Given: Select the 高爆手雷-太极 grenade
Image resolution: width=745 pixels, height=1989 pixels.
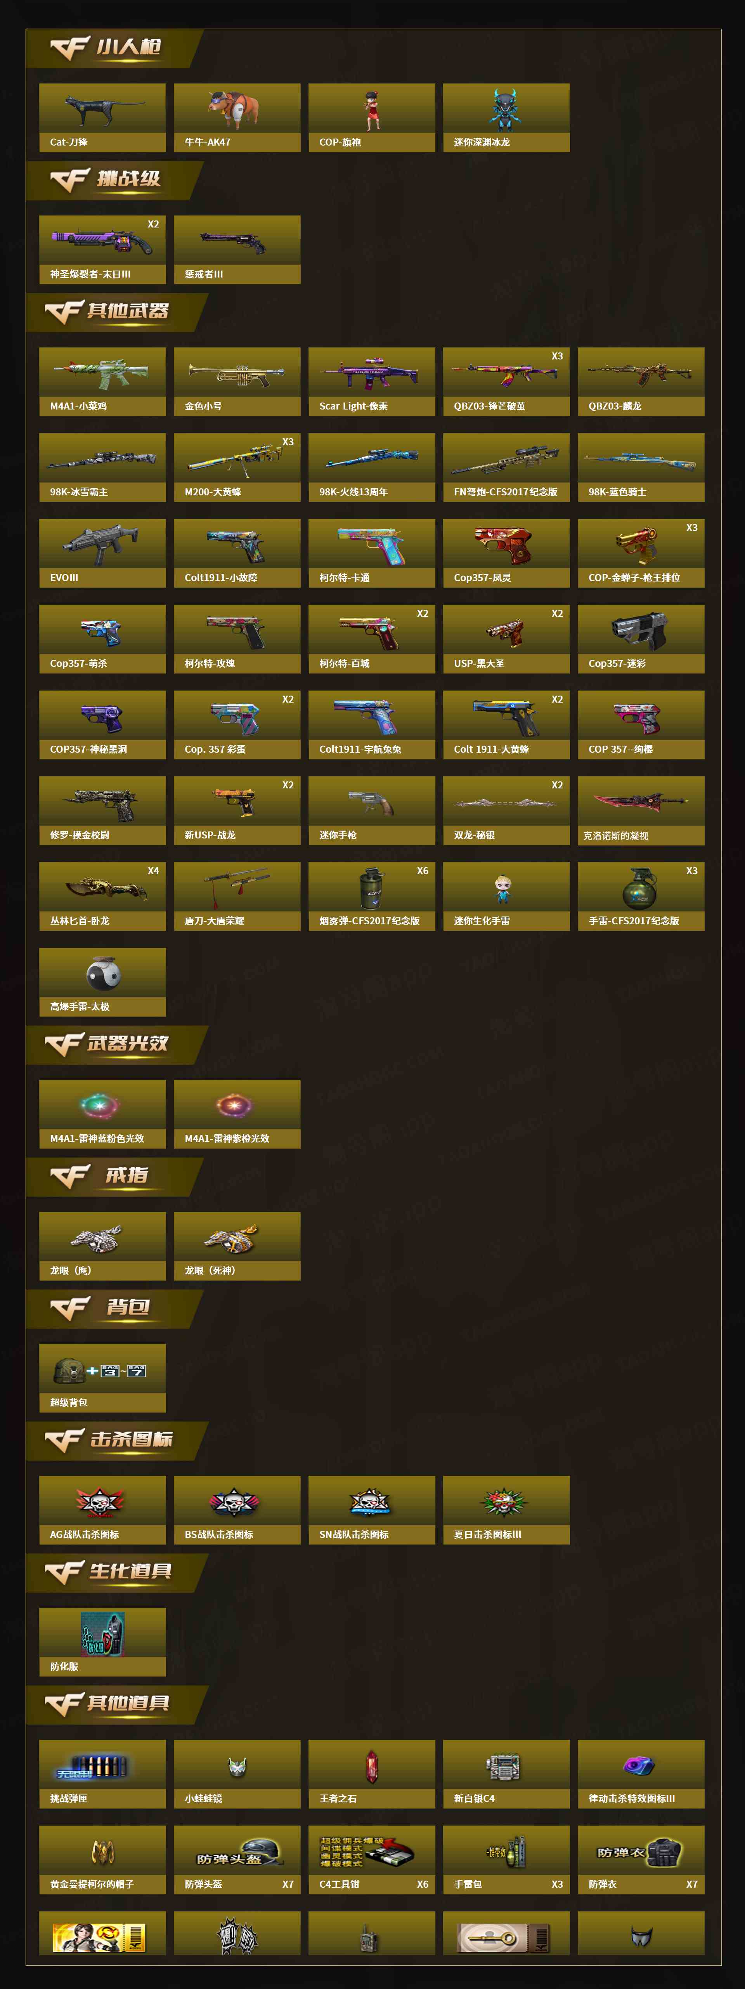Looking at the screenshot, I should [103, 982].
